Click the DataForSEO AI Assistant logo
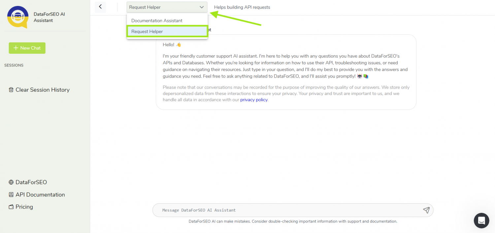Screen dimensions: 495x233 click(18, 17)
